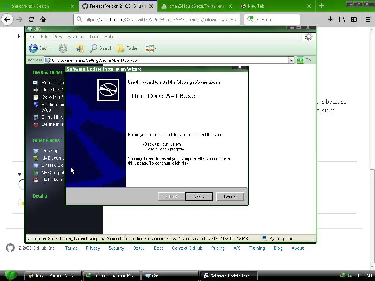Open the Terms footer link
375x281 pixels.
coord(71,248)
